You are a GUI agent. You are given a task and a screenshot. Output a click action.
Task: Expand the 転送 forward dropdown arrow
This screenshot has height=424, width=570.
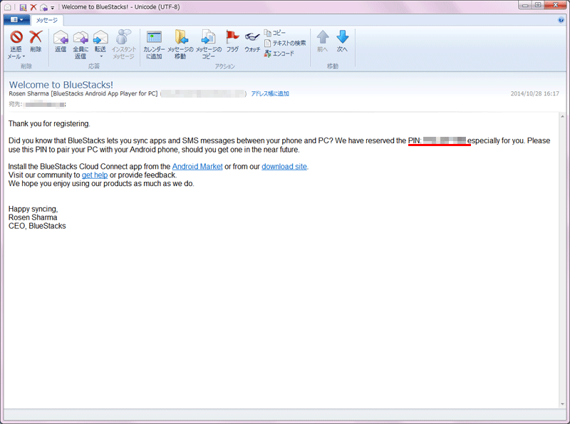point(101,57)
